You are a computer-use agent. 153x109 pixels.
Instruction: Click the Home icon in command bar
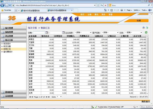[x=105, y=10]
